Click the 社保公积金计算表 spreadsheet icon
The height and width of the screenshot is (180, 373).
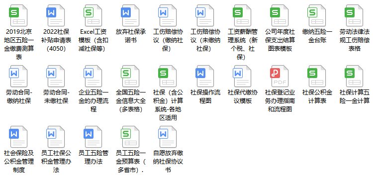(317, 76)
